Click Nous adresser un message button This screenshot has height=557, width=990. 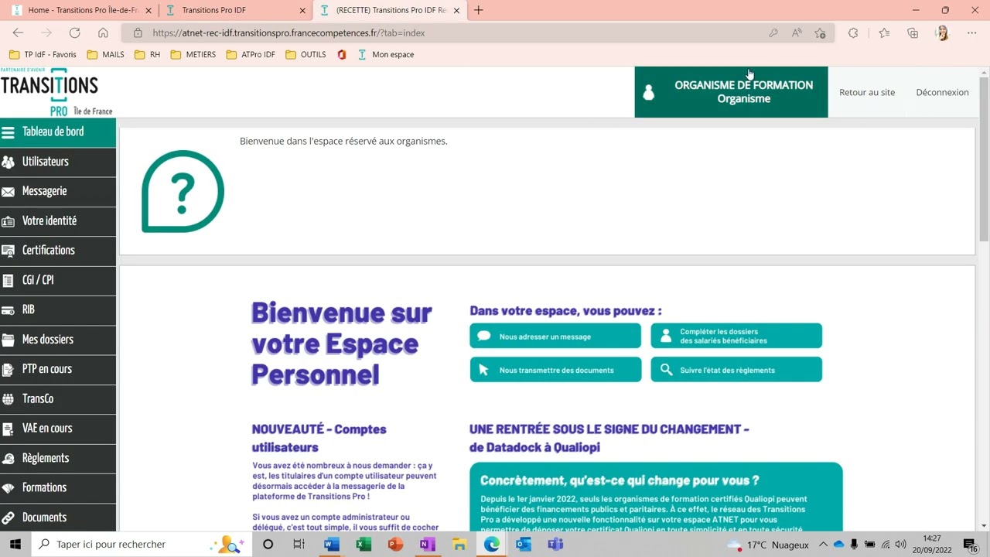[x=555, y=337]
